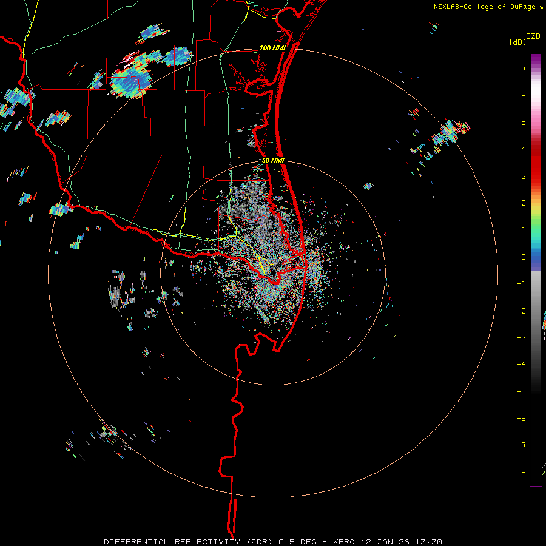This screenshot has width=546, height=546.
Task: Click the DZD product label
Action: [x=533, y=36]
